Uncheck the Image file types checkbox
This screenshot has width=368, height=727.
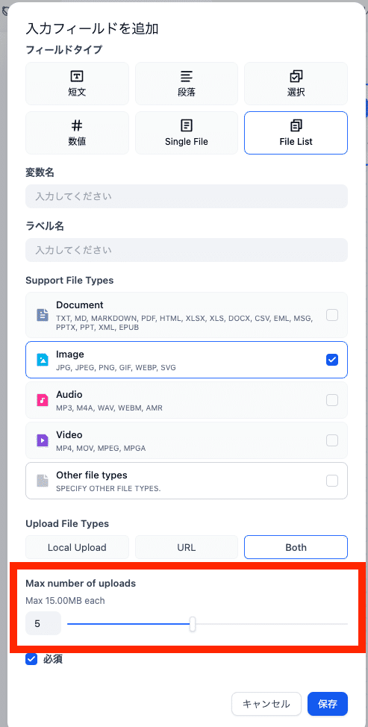[332, 360]
